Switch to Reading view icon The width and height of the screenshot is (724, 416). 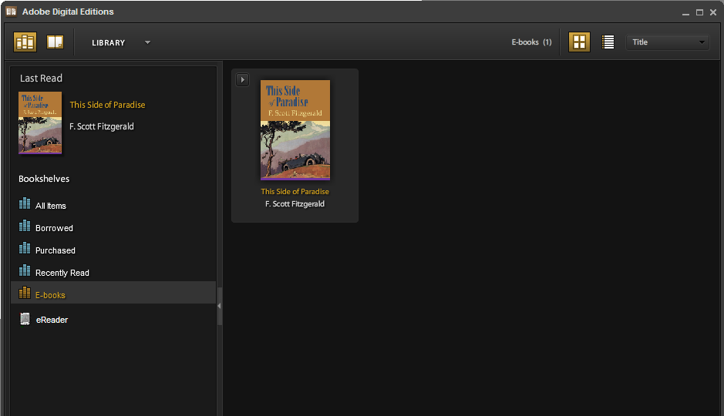(55, 42)
